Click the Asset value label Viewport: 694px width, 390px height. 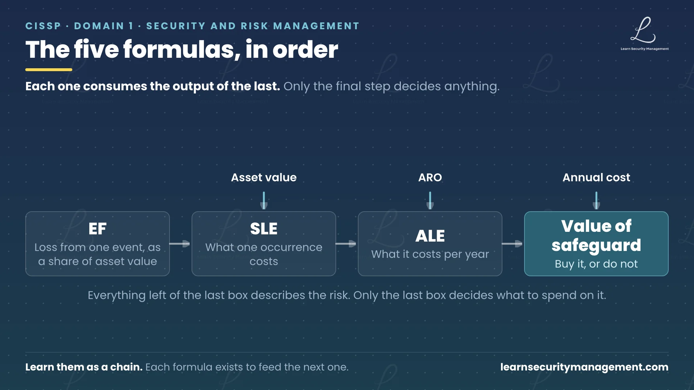pyautogui.click(x=264, y=177)
